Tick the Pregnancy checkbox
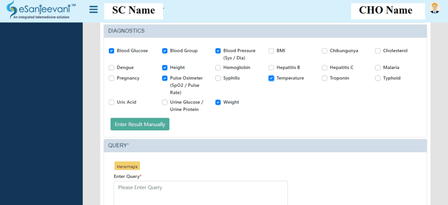This screenshot has width=448, height=205. (x=112, y=79)
